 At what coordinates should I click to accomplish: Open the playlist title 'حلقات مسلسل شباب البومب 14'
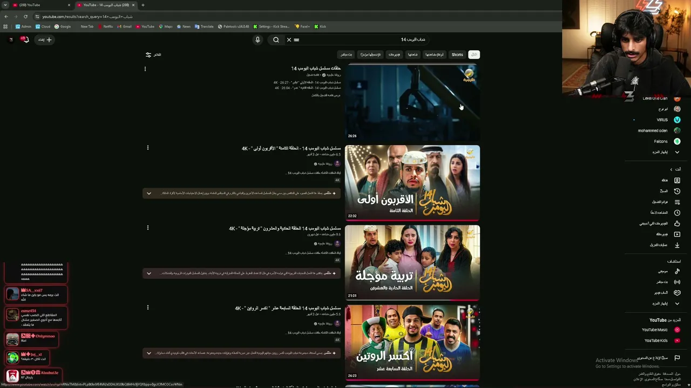(316, 68)
